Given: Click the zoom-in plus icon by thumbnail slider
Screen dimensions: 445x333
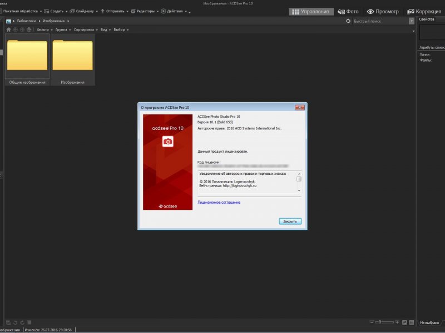Looking at the screenshot, I should pos(397,322).
